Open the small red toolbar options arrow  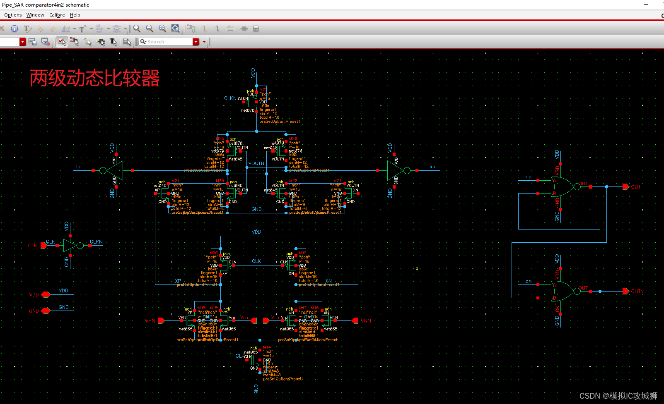[204, 42]
